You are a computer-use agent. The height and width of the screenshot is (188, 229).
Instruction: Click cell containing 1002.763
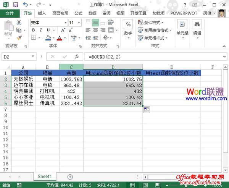[x=71, y=79]
